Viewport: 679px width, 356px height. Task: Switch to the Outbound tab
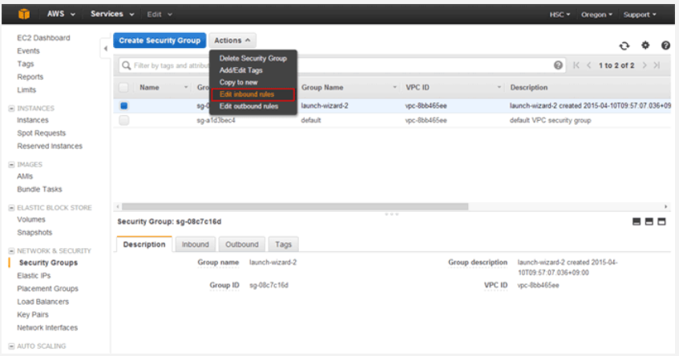click(x=241, y=245)
